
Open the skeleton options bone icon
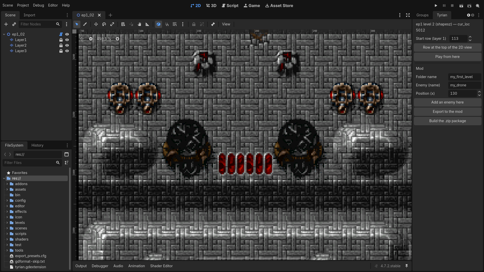[x=213, y=24]
